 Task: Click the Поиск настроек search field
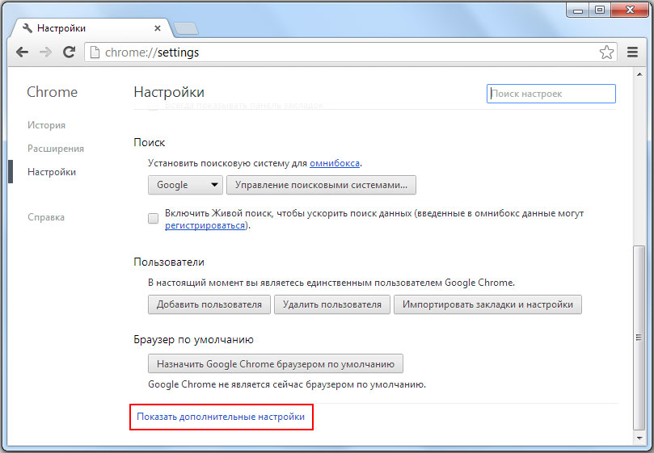[x=551, y=94]
